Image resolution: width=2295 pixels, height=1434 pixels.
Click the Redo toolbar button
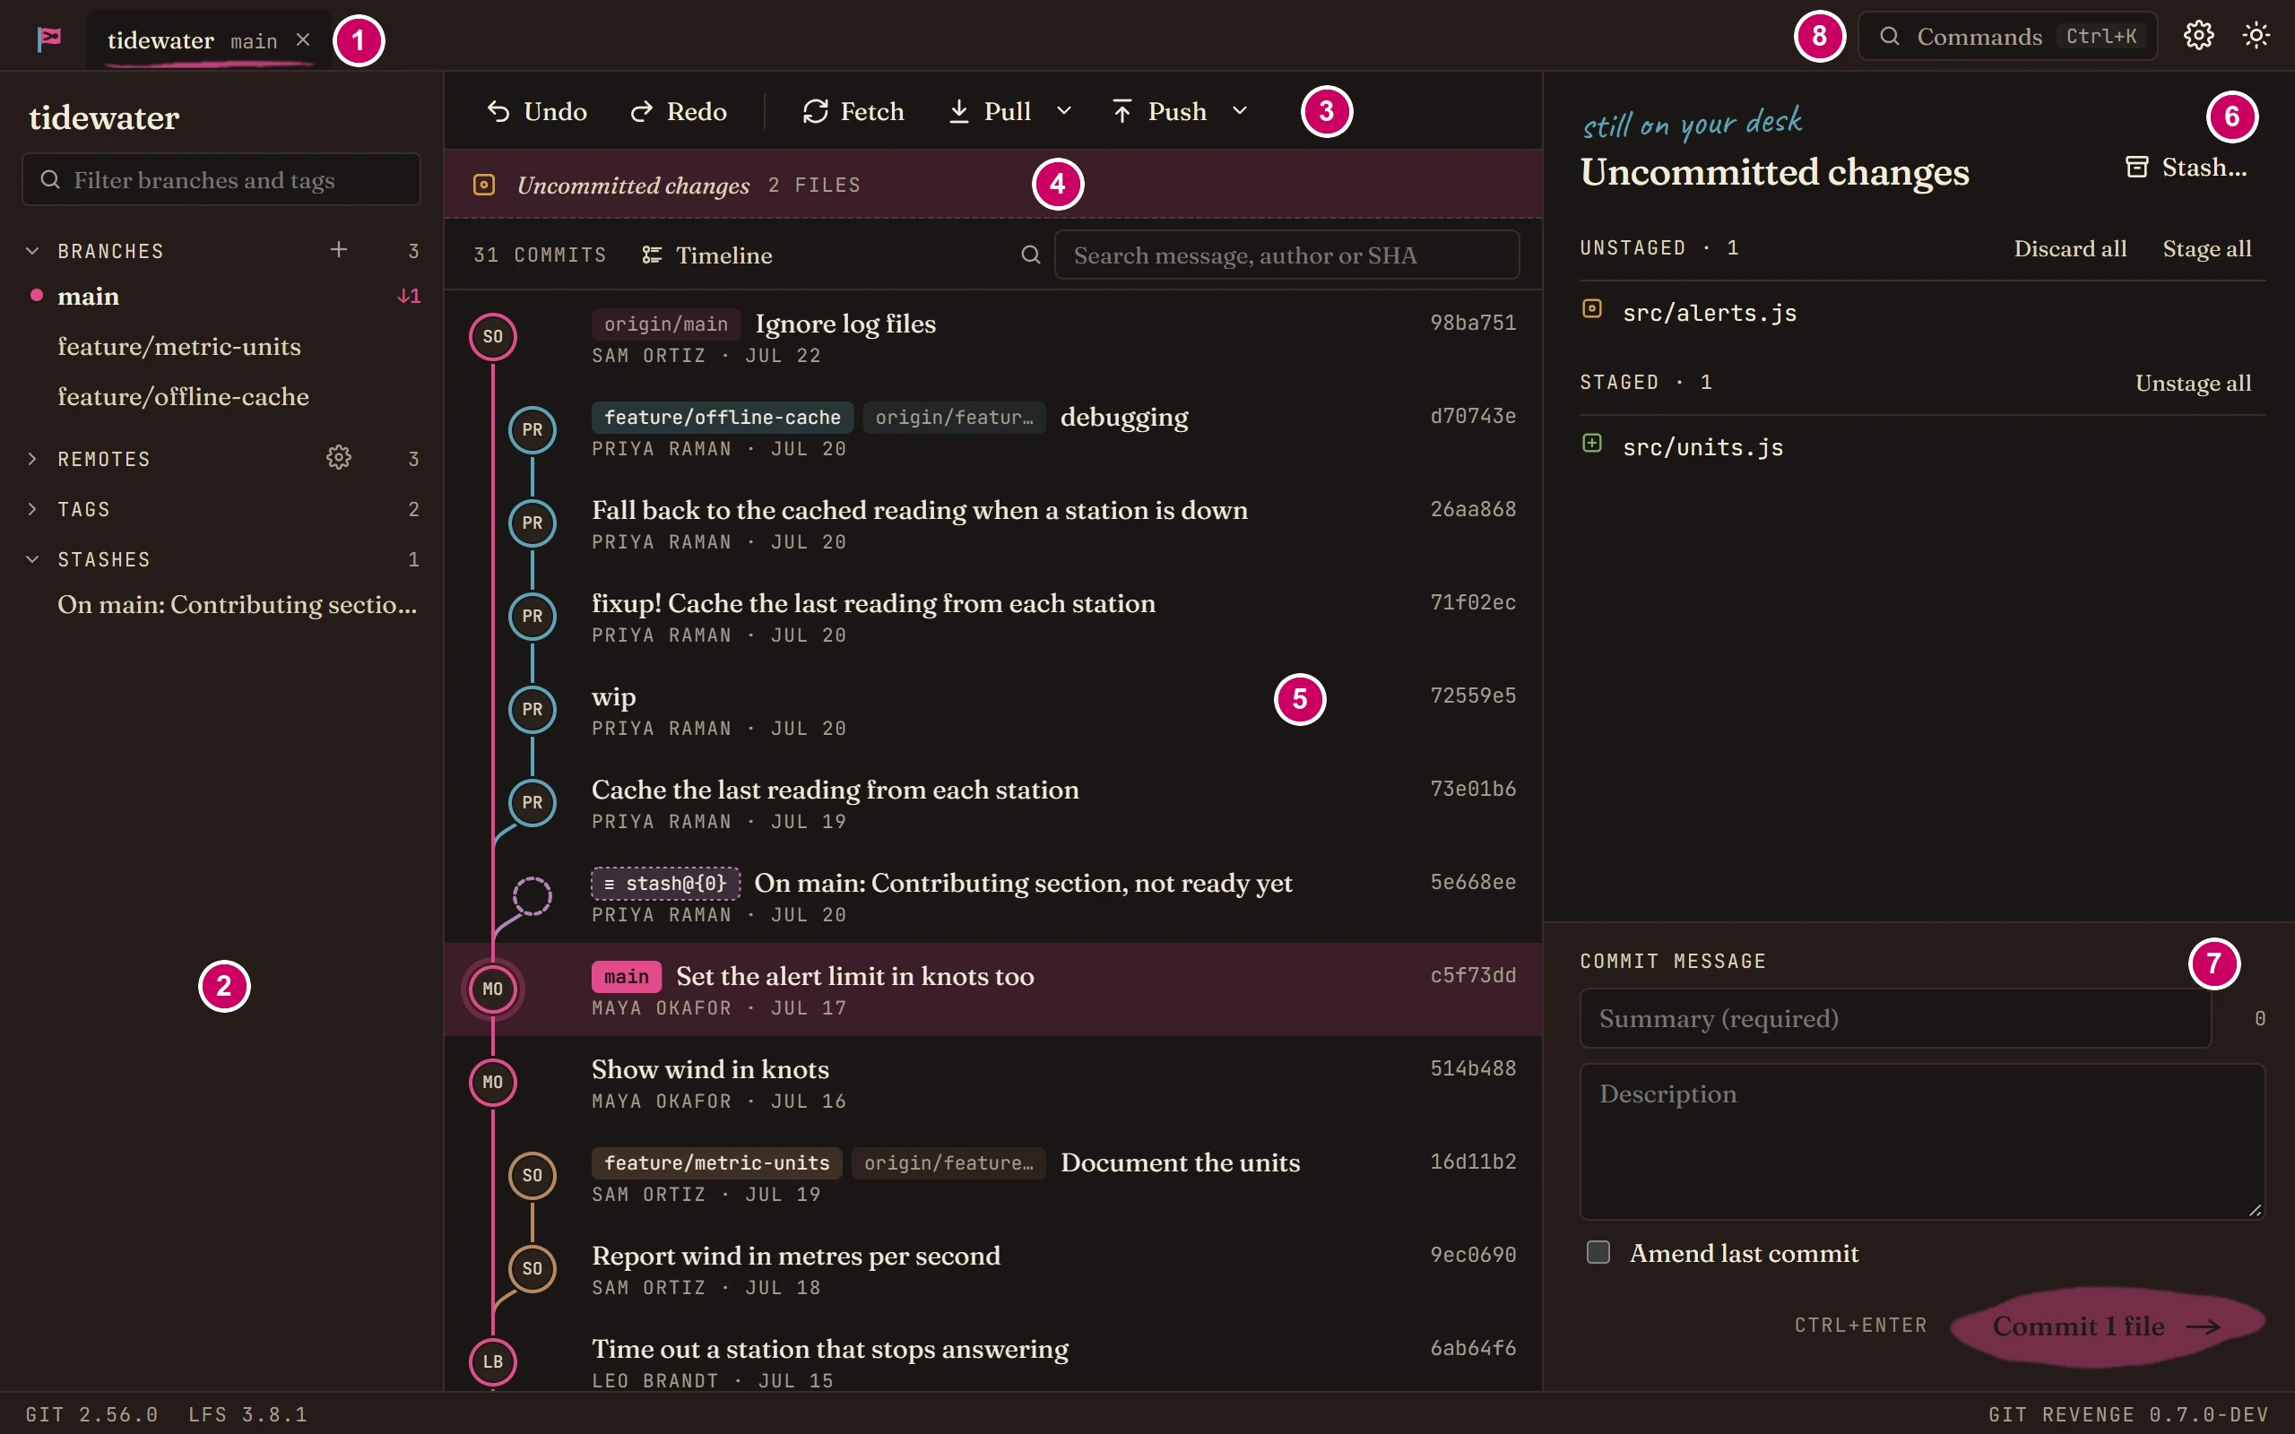679,112
